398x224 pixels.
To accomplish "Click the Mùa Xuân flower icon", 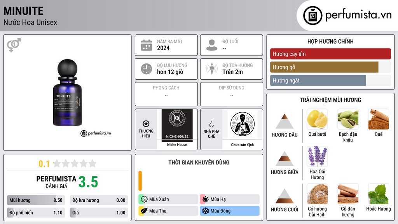I will click(144, 199).
